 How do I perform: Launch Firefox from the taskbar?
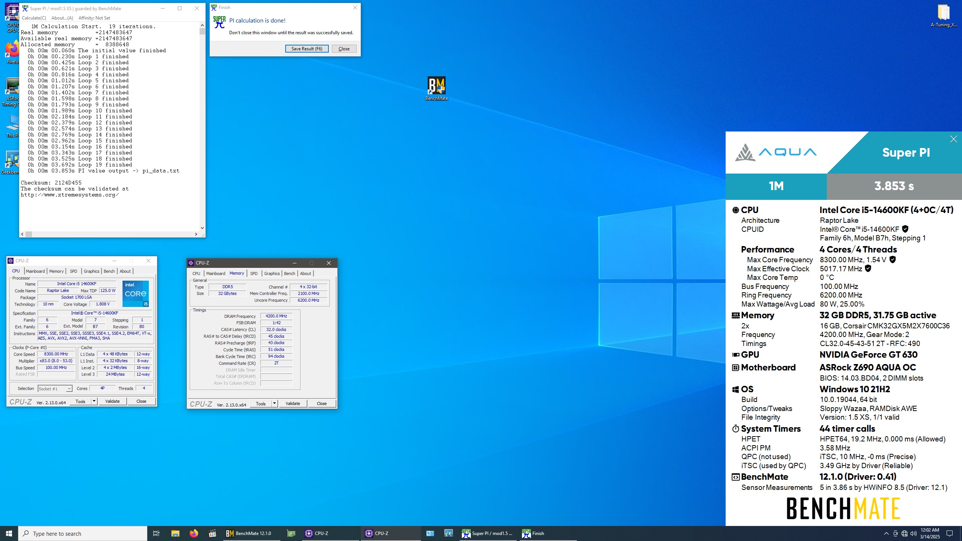point(194,533)
